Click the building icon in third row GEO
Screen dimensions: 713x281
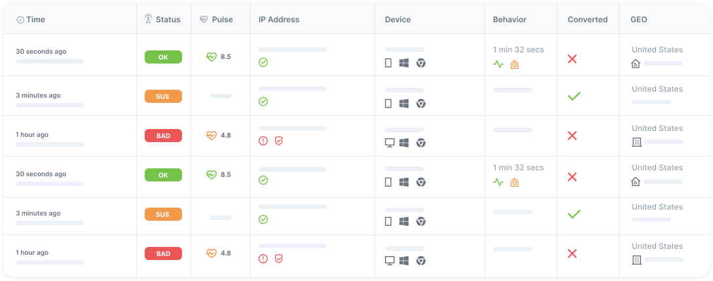click(636, 142)
